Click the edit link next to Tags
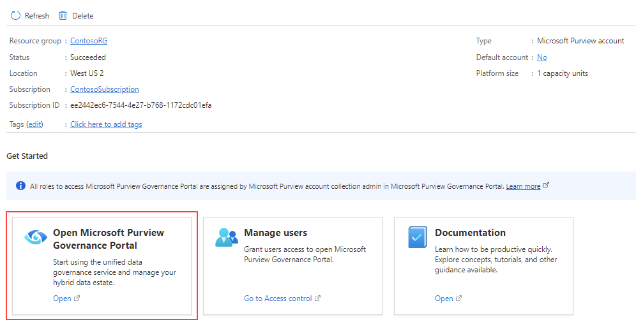The height and width of the screenshot is (324, 636). 34,124
